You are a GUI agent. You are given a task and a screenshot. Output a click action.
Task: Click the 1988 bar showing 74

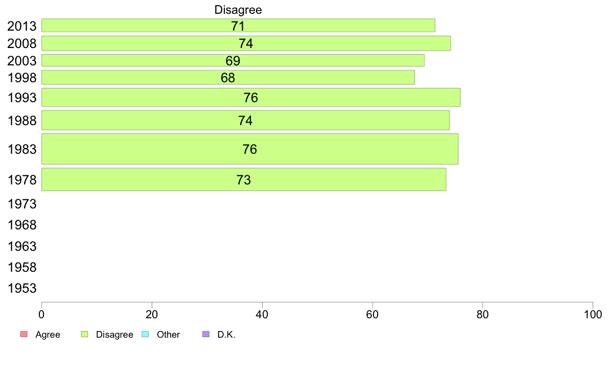[x=245, y=121]
